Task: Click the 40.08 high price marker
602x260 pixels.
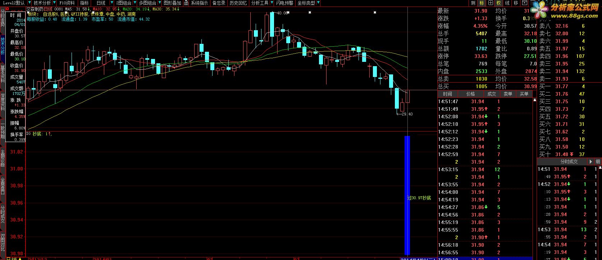Action: pyautogui.click(x=282, y=13)
